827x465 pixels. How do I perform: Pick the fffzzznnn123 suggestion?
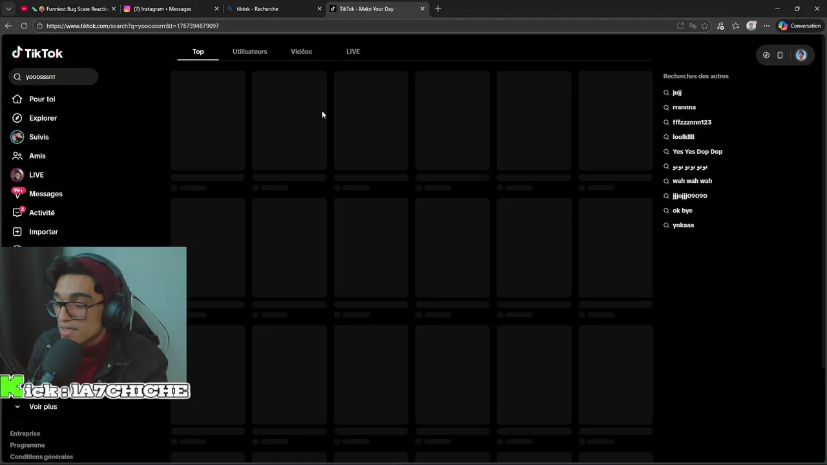point(691,122)
